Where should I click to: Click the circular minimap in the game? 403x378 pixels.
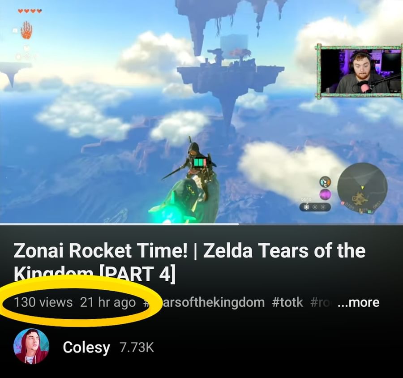[x=362, y=189]
